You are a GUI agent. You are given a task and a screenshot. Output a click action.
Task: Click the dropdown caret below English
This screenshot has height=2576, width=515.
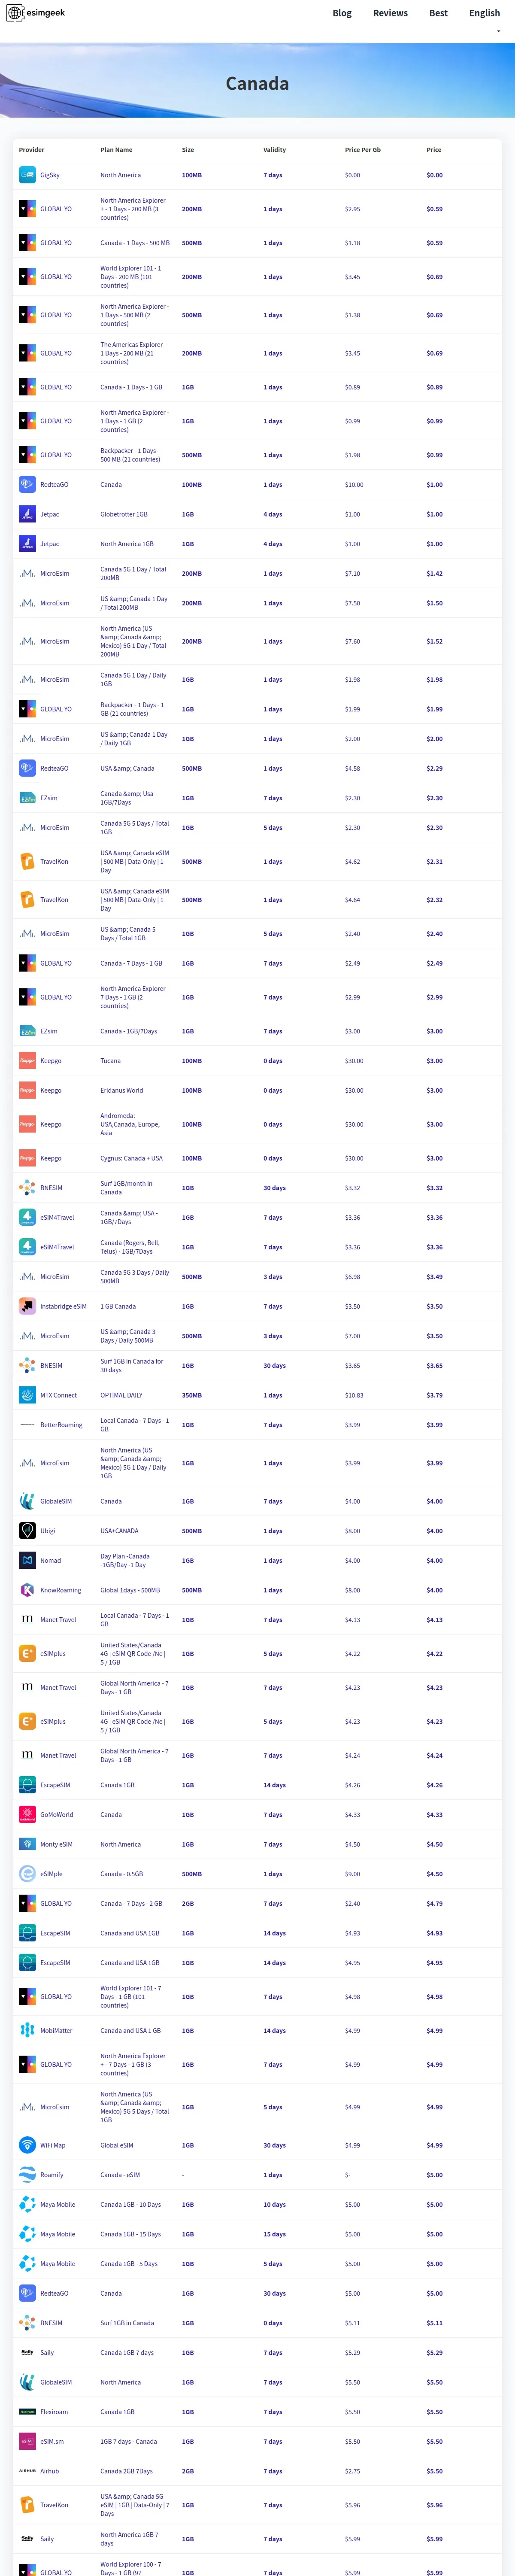click(498, 31)
